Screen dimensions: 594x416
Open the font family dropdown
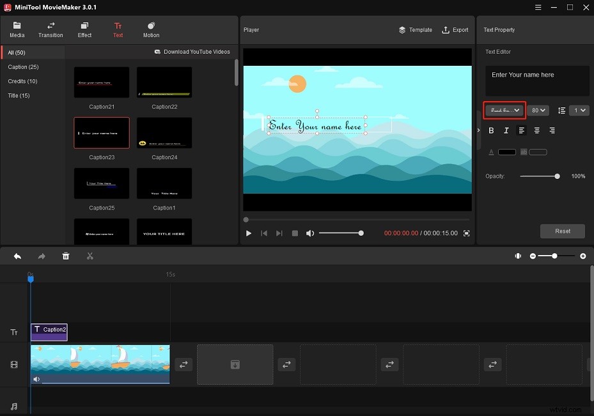click(x=504, y=111)
